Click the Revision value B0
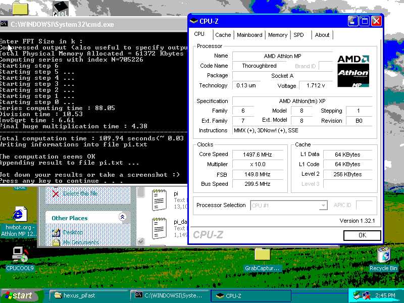This screenshot has height=303, width=404. click(359, 121)
